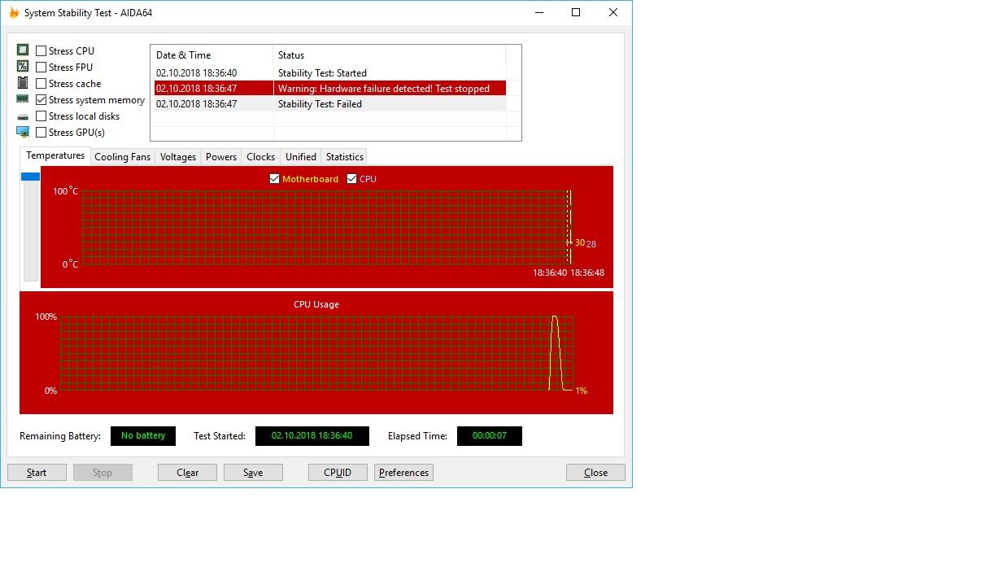The height and width of the screenshot is (572, 1007).
Task: Show the Powers tab
Action: [x=221, y=157]
